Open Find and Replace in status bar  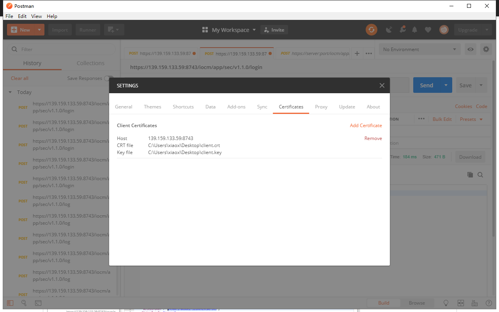coord(24,303)
